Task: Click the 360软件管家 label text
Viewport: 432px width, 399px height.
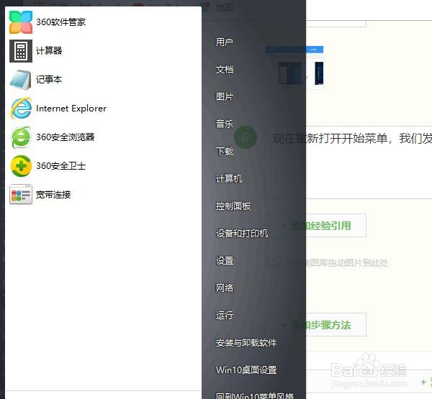Action: [61, 22]
